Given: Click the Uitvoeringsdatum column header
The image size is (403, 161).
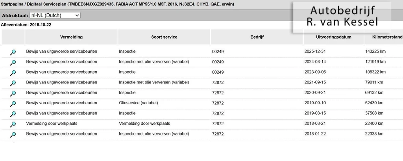Looking at the screenshot, I should [x=334, y=37].
